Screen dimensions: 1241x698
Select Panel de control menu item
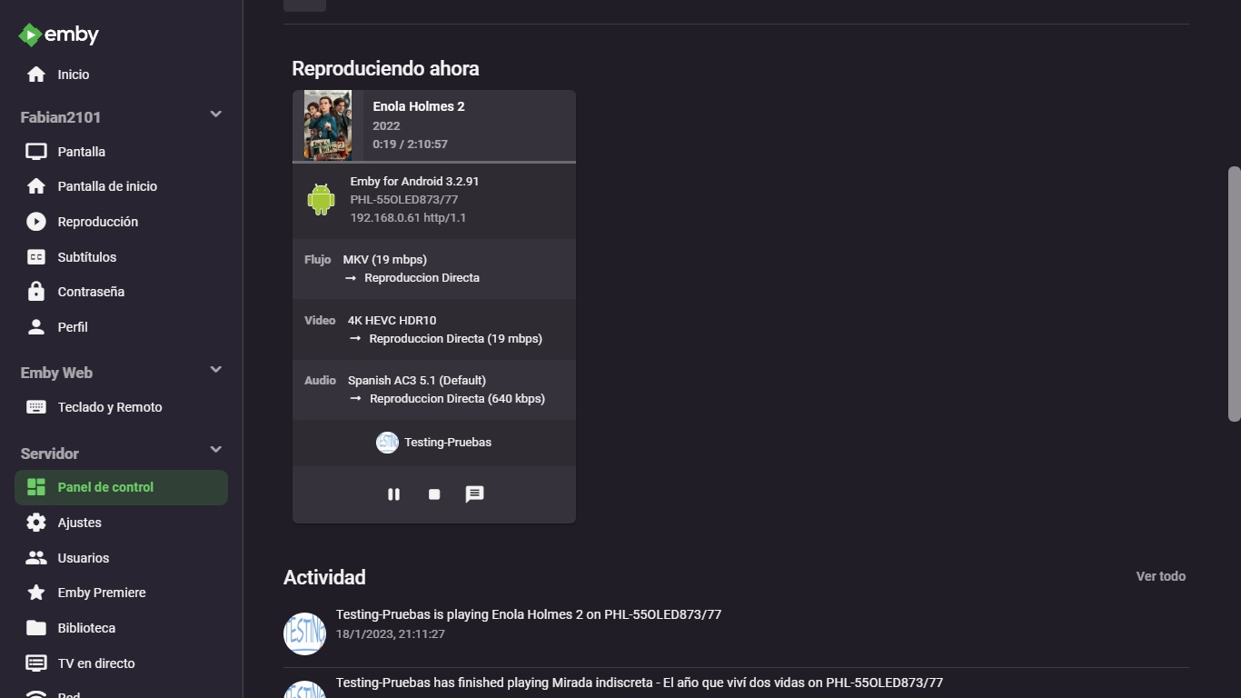click(105, 487)
